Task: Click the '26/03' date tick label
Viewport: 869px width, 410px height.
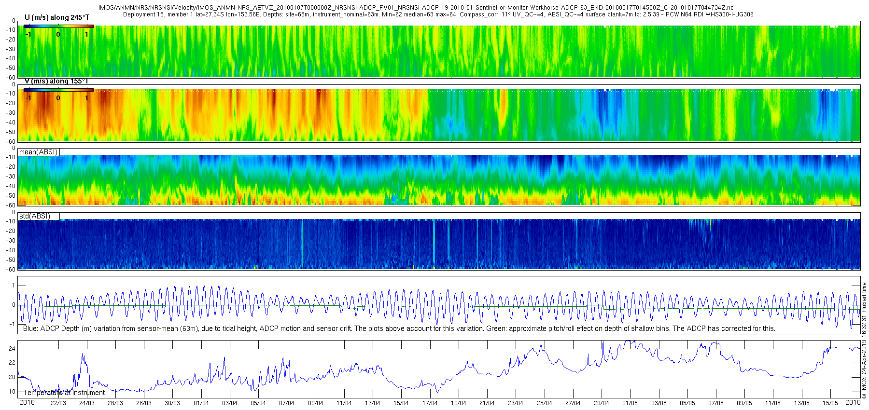Action: [115, 403]
